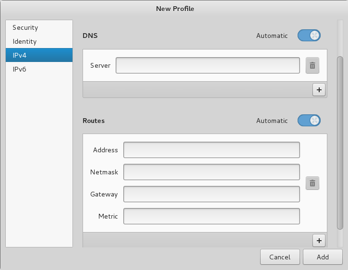
Task: Toggle the DNS Automatic switch
Action: (309, 36)
